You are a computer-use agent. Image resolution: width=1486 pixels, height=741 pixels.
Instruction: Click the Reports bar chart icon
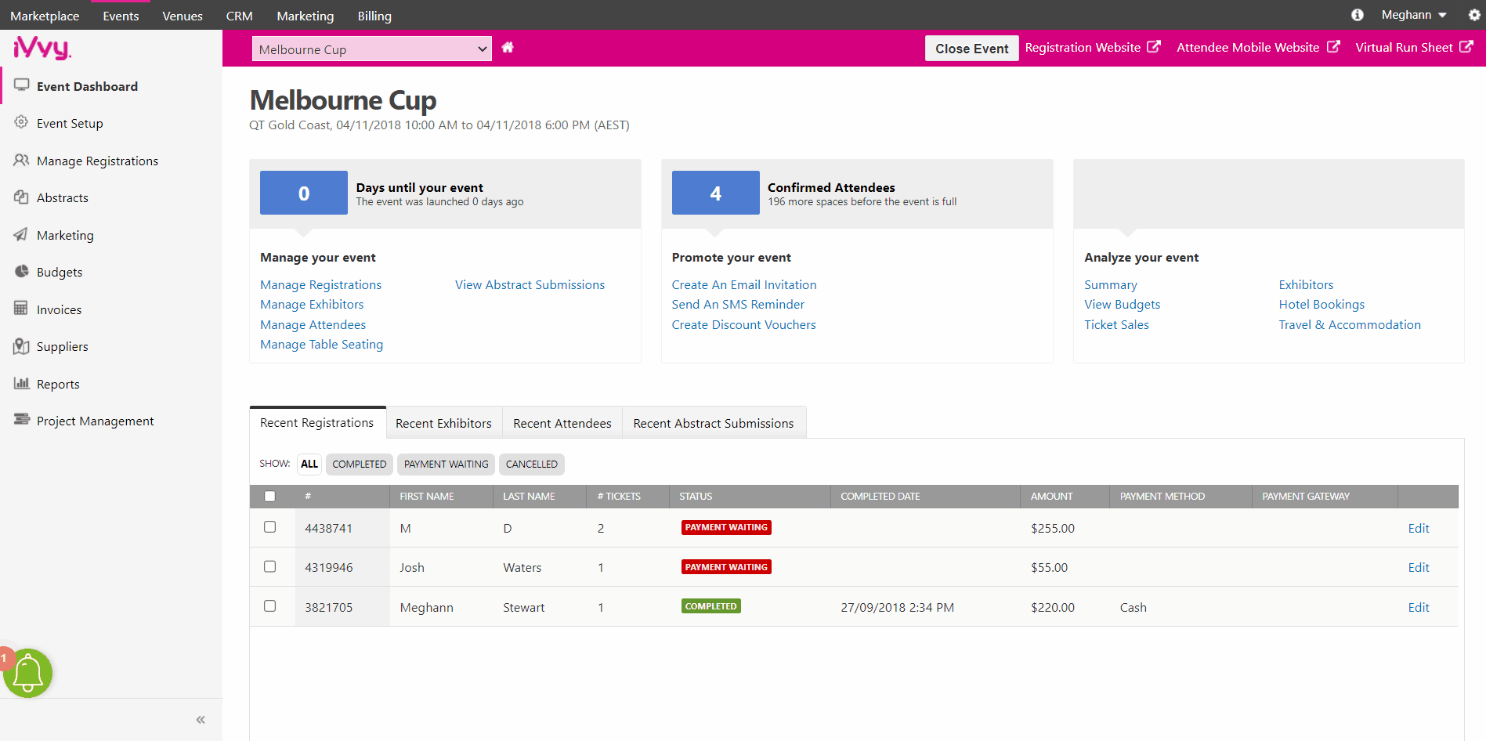point(21,384)
